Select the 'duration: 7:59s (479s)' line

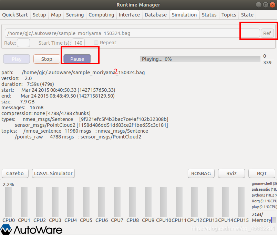tap(28, 84)
